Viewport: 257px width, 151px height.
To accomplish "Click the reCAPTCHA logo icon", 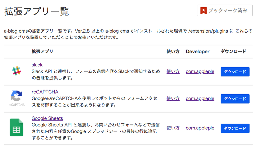I will coord(16,98).
